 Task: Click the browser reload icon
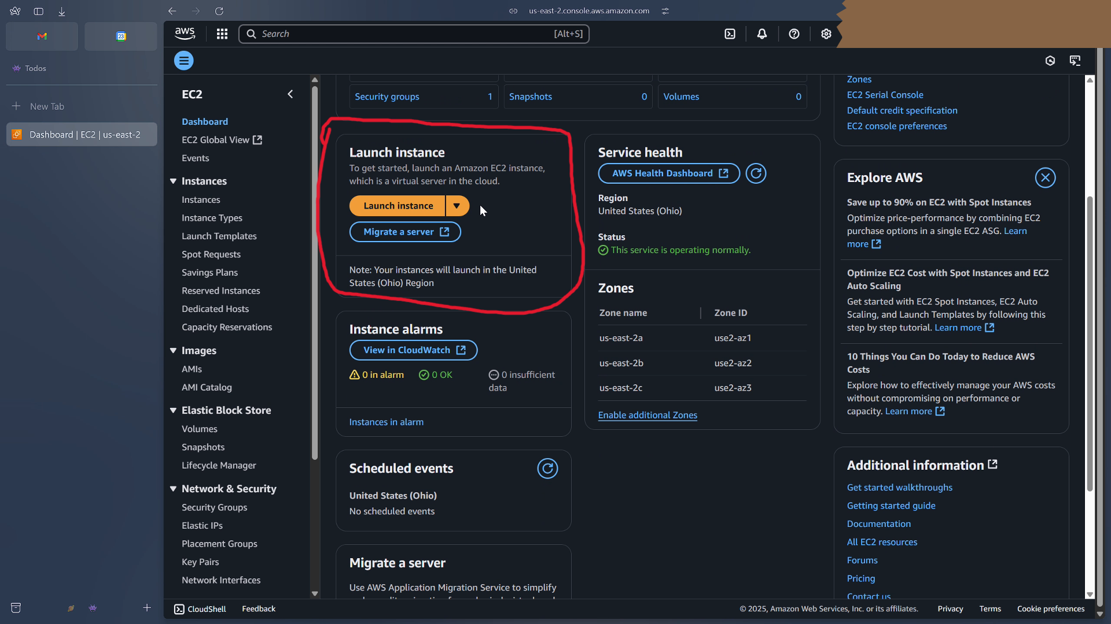tap(219, 11)
